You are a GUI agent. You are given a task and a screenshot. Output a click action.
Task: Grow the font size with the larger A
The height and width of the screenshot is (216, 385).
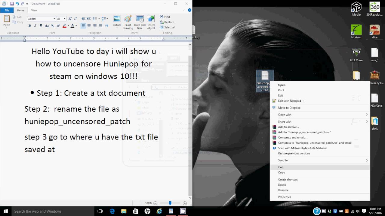point(70,19)
